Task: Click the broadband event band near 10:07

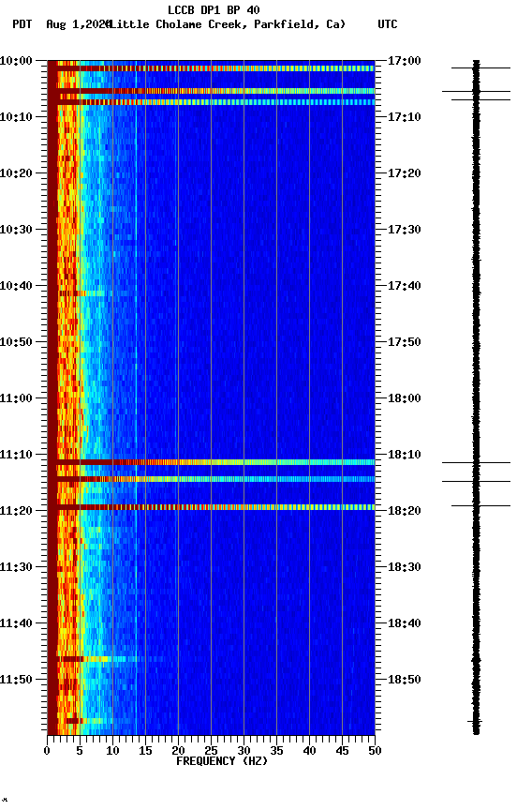Action: (211, 102)
